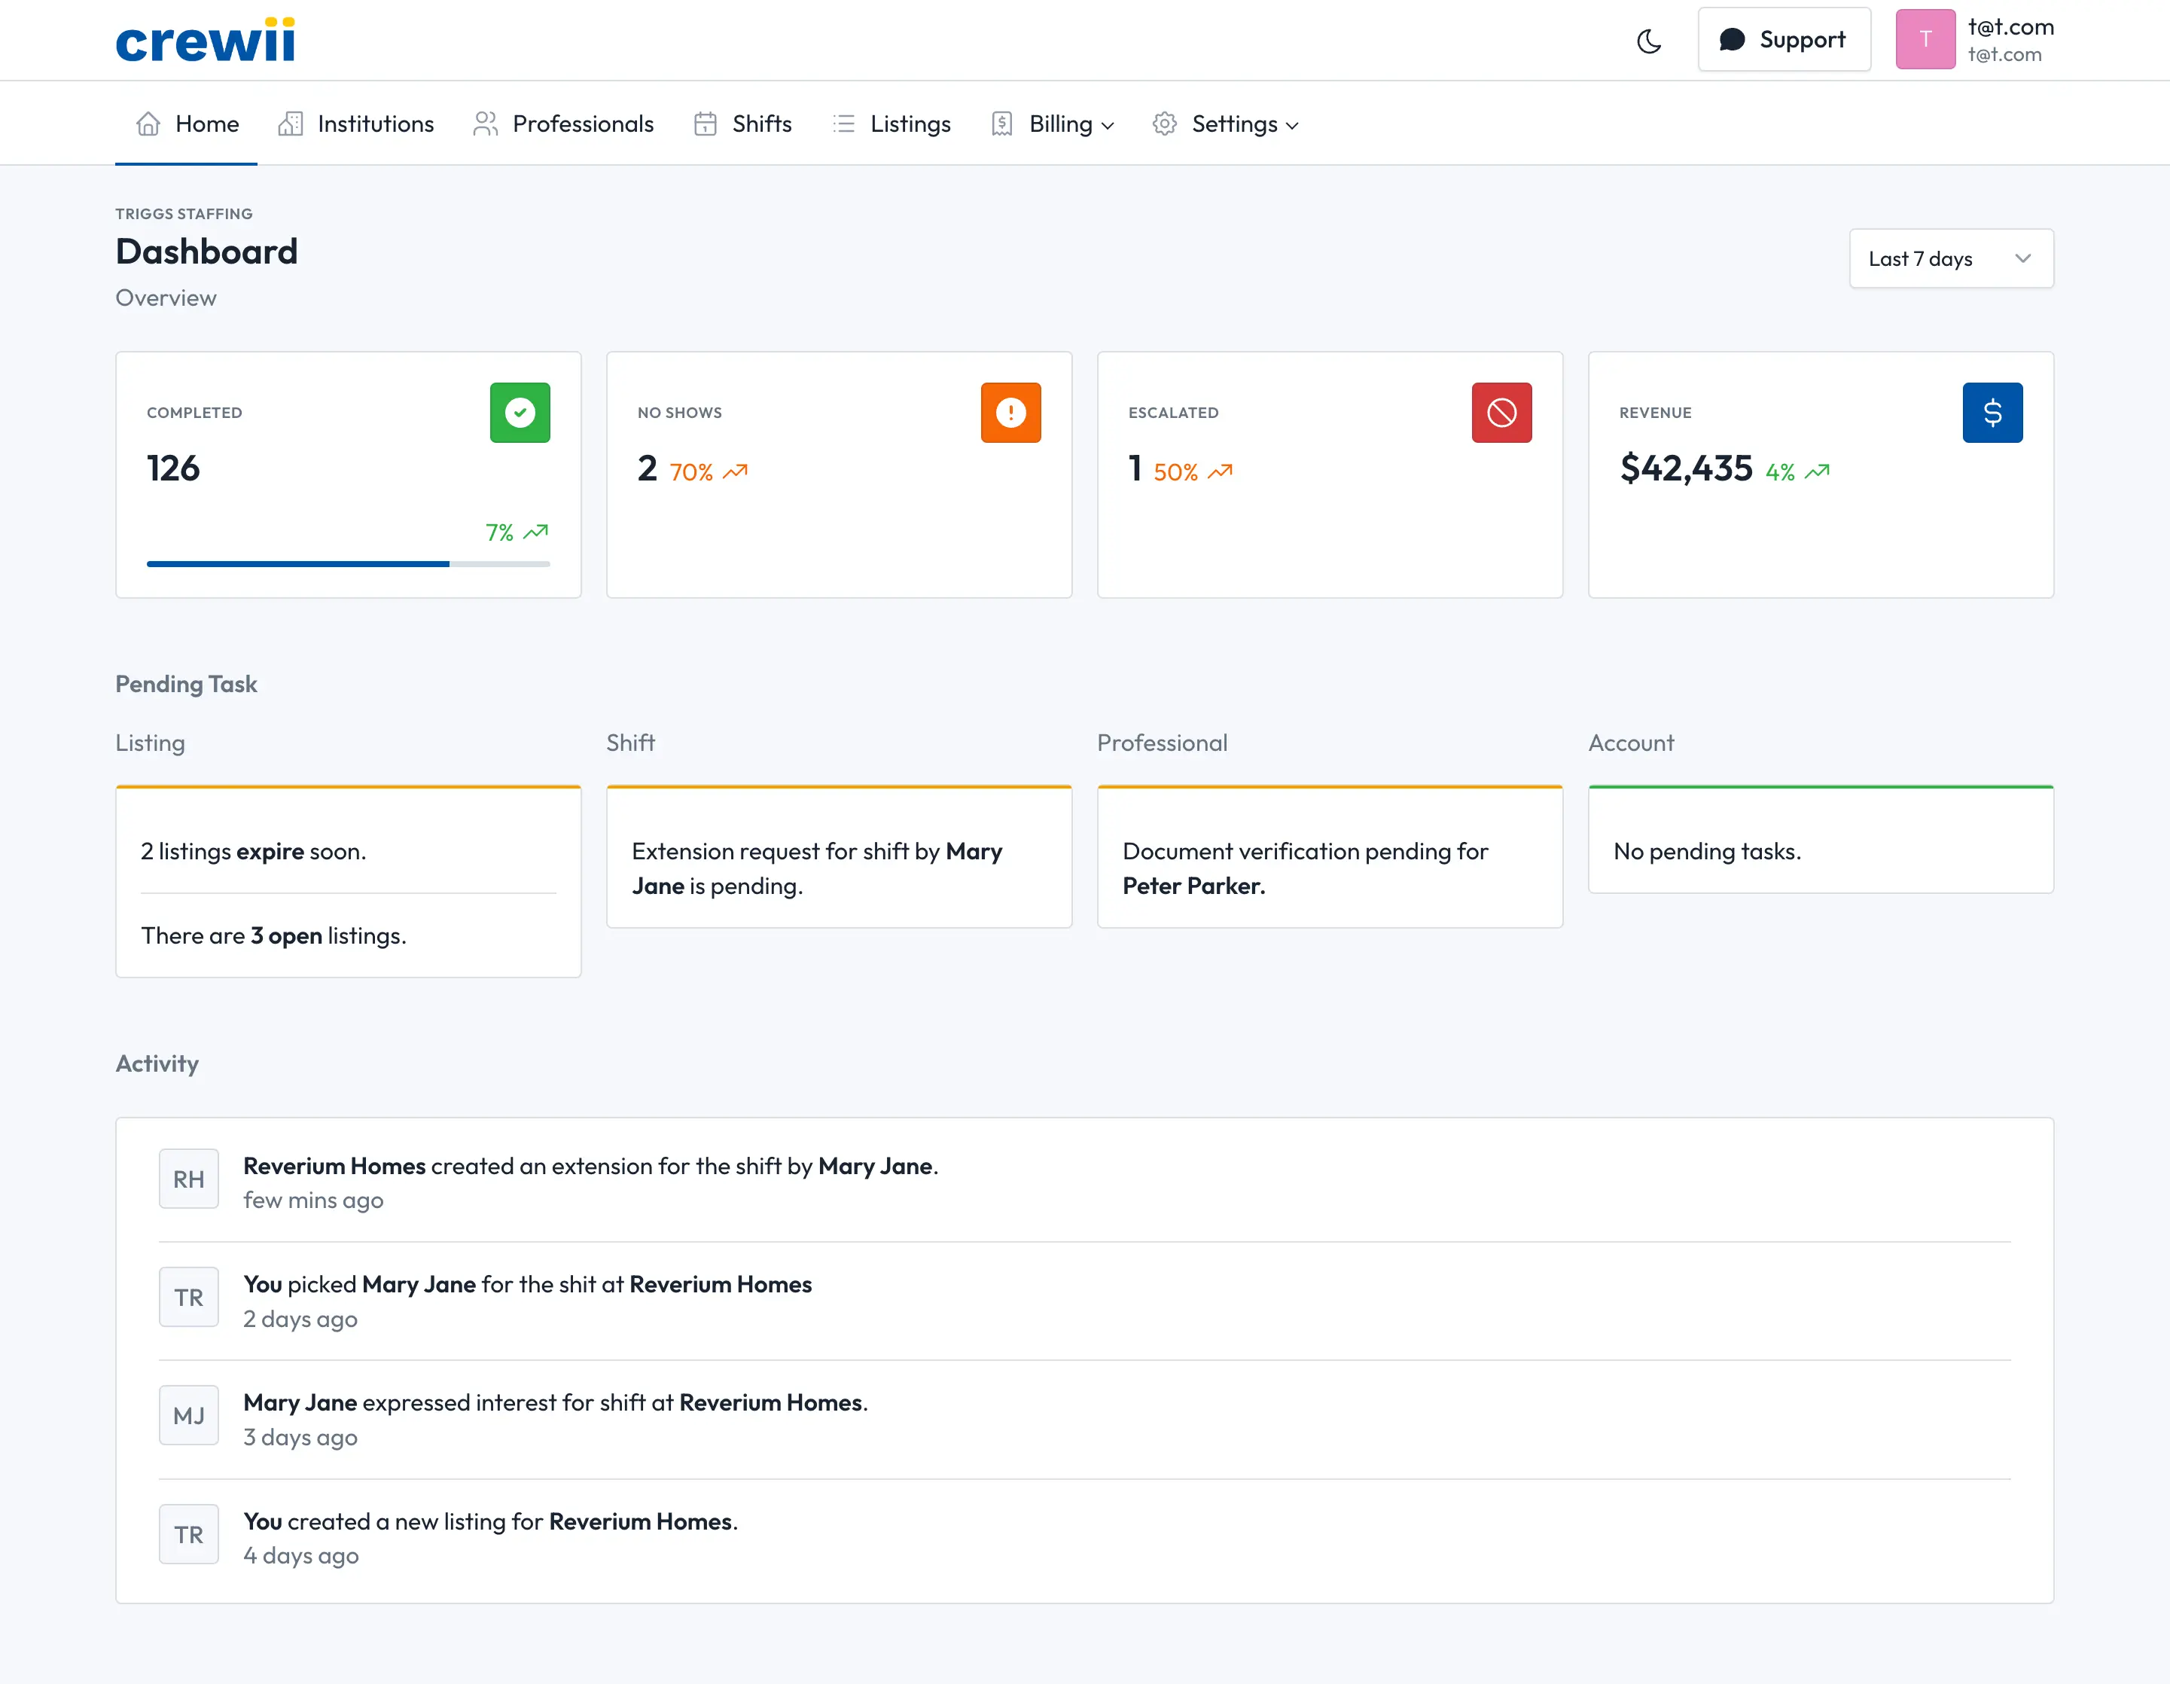
Task: Open the Listings tab
Action: point(891,124)
